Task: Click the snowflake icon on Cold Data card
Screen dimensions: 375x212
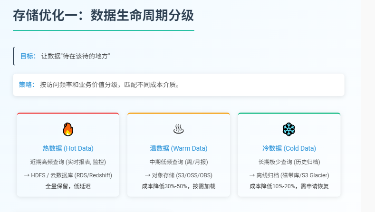Action: [x=289, y=129]
